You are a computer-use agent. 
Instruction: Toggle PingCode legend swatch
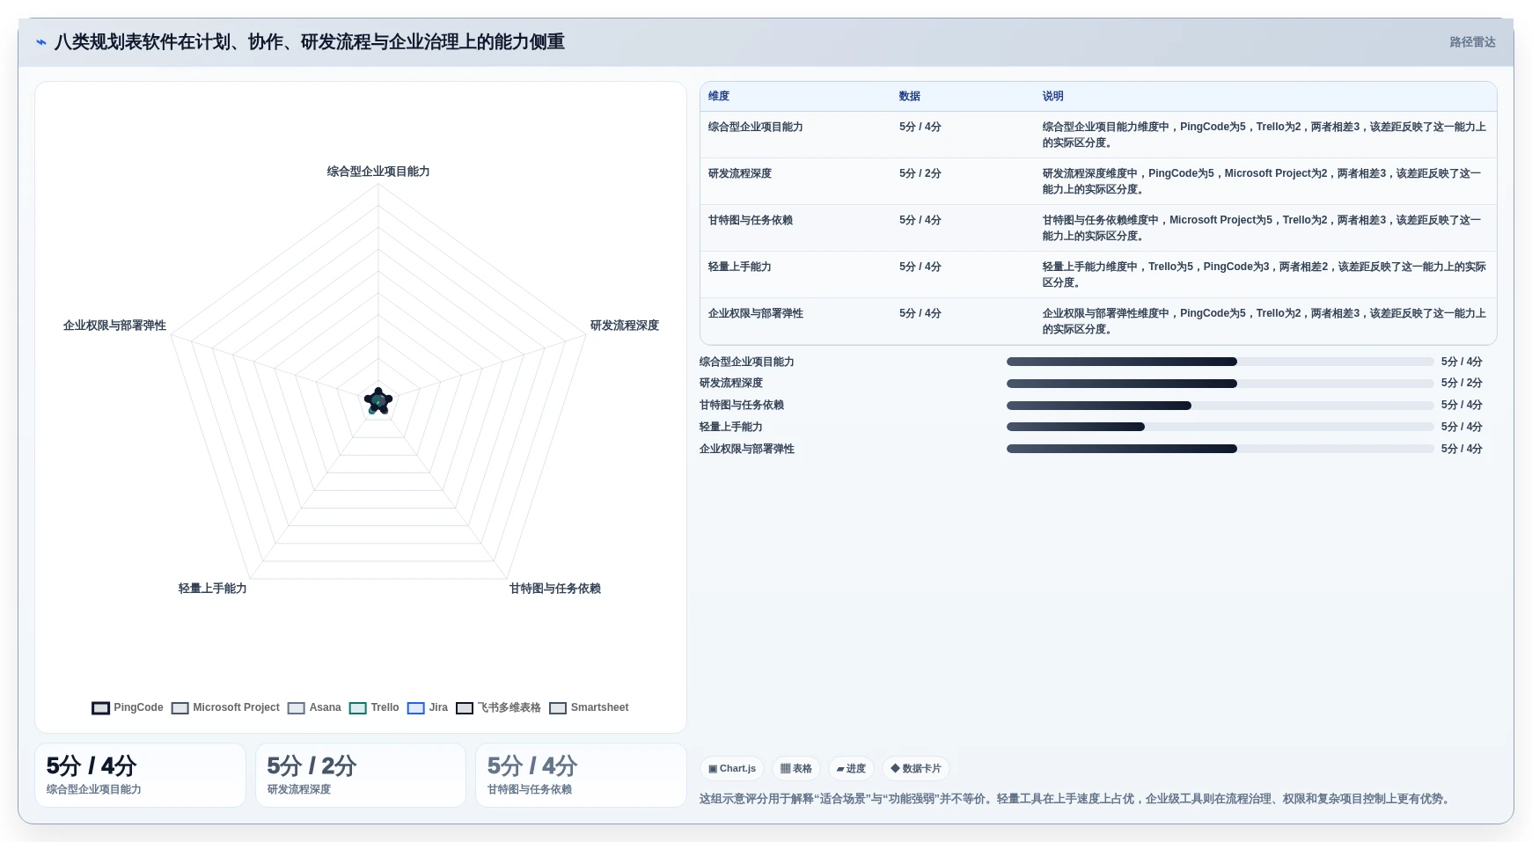[101, 708]
